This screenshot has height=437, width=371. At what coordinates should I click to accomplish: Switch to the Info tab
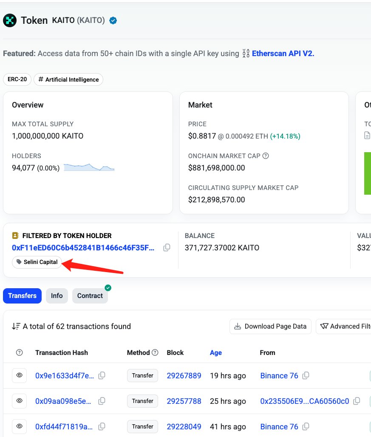[x=57, y=296]
